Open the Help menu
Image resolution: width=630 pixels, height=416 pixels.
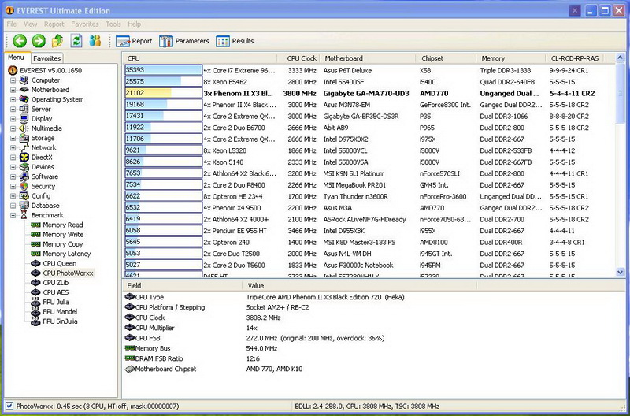pyautogui.click(x=134, y=24)
